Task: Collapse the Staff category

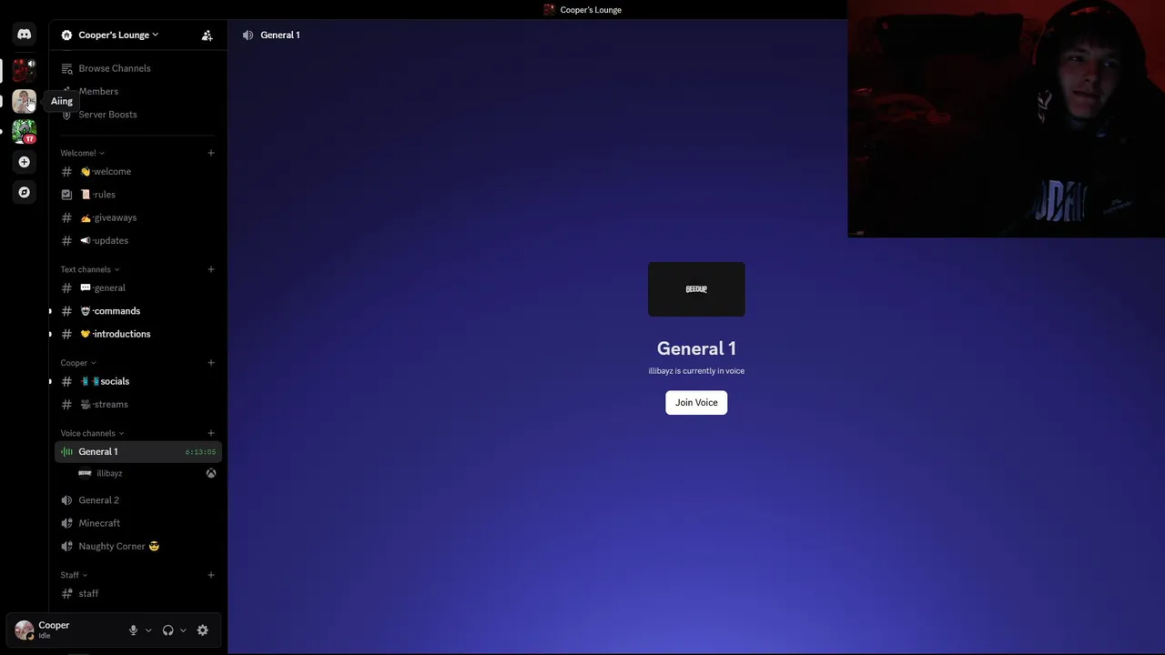Action: (x=74, y=575)
